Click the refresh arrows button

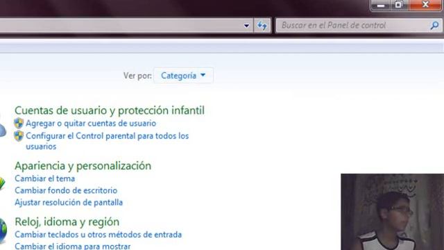[262, 26]
